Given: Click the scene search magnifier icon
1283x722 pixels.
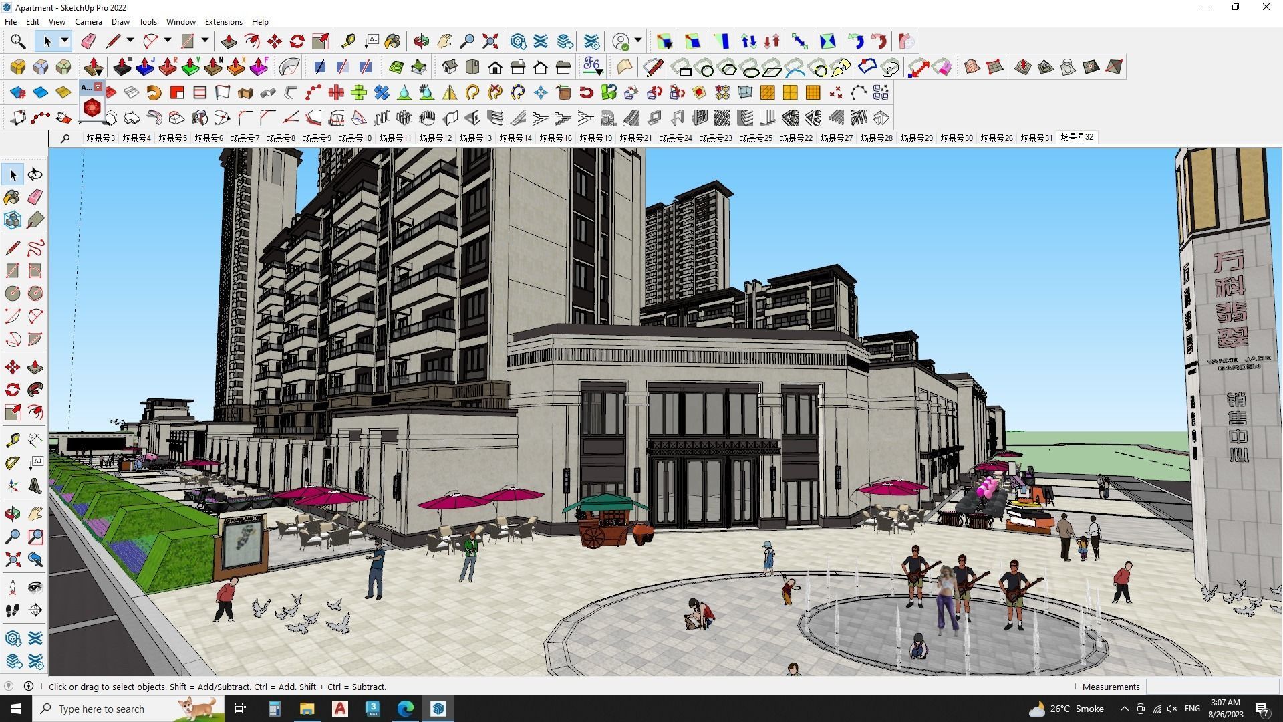Looking at the screenshot, I should pos(65,138).
